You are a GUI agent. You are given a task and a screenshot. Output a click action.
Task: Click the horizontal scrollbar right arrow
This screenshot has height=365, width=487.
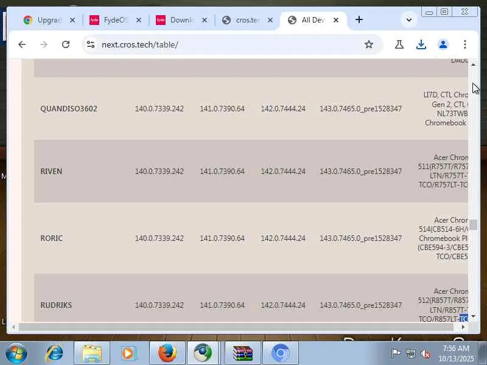point(463,327)
